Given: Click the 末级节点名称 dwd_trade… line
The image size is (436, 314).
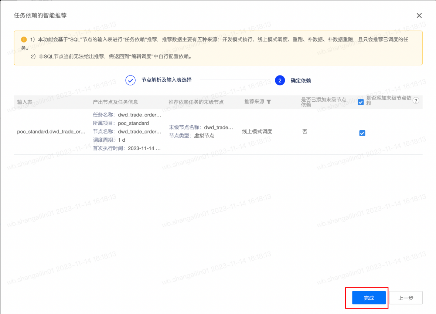Looking at the screenshot, I should [201, 127].
